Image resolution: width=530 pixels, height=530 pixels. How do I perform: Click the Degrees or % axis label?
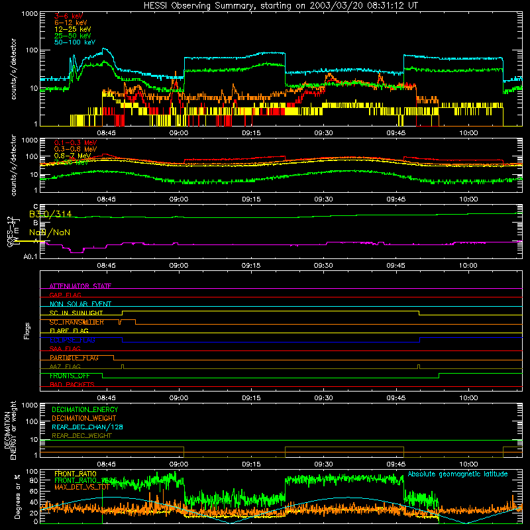18,496
